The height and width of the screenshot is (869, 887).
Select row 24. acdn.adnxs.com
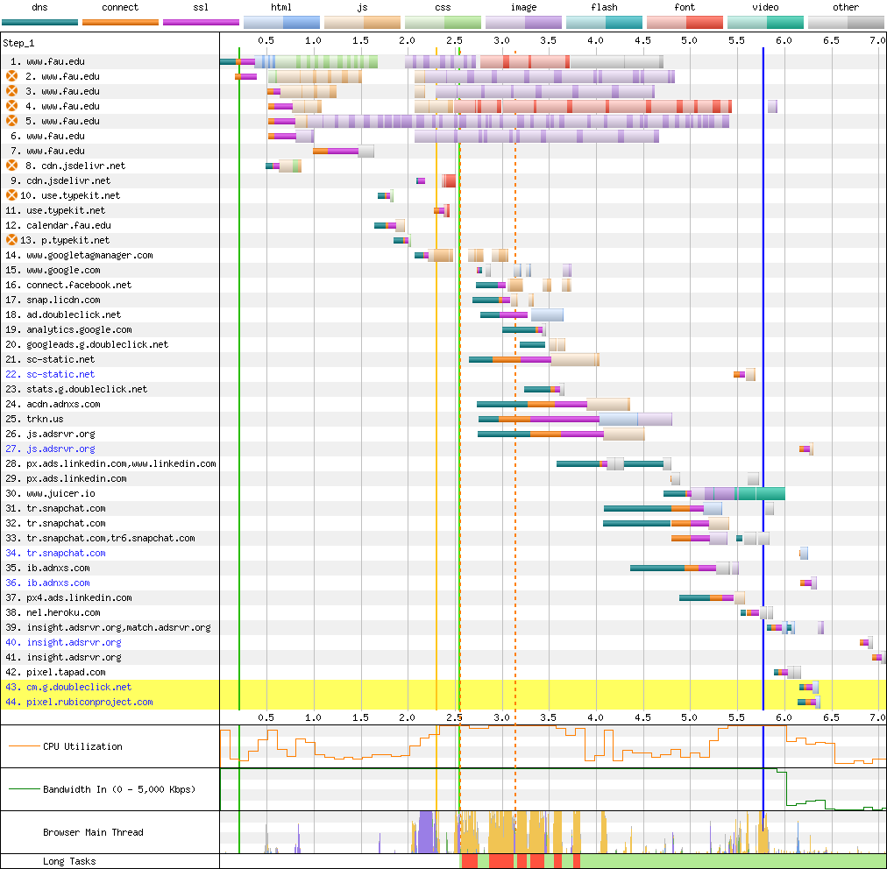click(53, 404)
